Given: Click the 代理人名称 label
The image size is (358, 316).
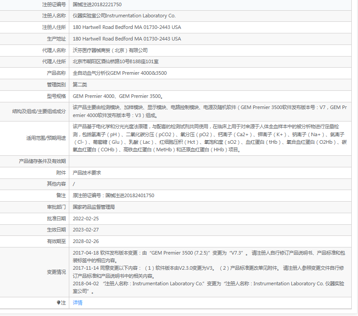Looking at the screenshot, I should tap(54, 50).
